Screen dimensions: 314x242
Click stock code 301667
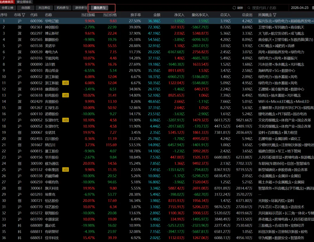coord(36,145)
